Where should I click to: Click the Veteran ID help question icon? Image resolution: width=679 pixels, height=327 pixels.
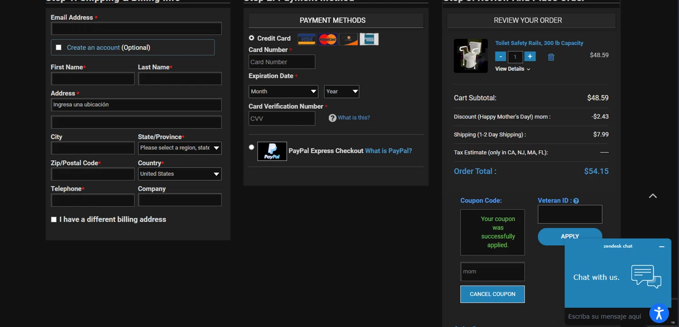[x=576, y=201]
